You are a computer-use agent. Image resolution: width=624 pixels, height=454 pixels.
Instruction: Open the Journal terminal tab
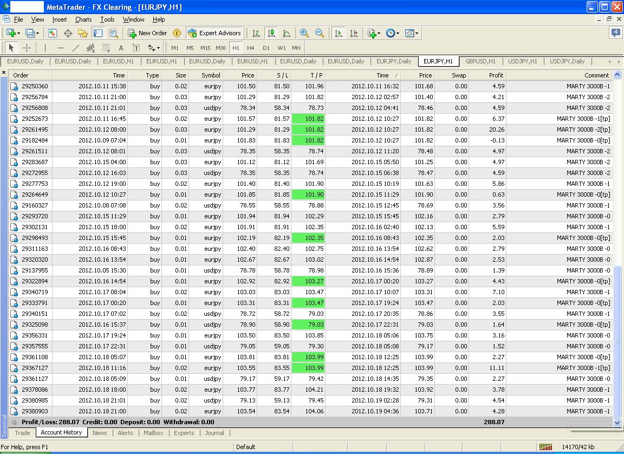[x=214, y=433]
